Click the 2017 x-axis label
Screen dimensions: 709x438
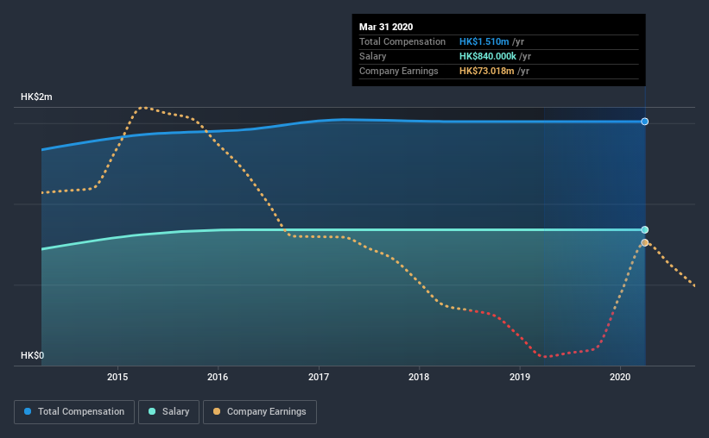(x=319, y=377)
